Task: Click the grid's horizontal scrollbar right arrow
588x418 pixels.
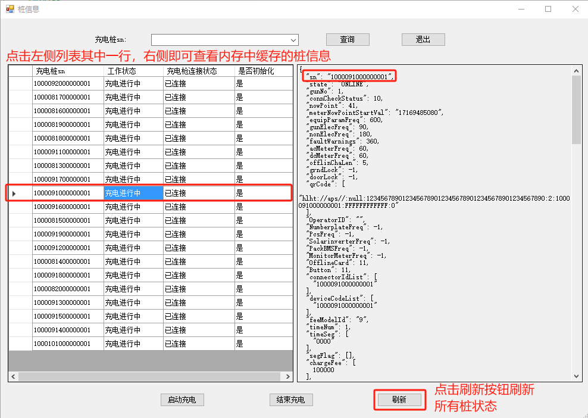Action: [x=288, y=377]
